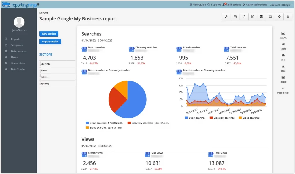Open Reports in the sidebar
295x174 pixels.
click(x=16, y=39)
